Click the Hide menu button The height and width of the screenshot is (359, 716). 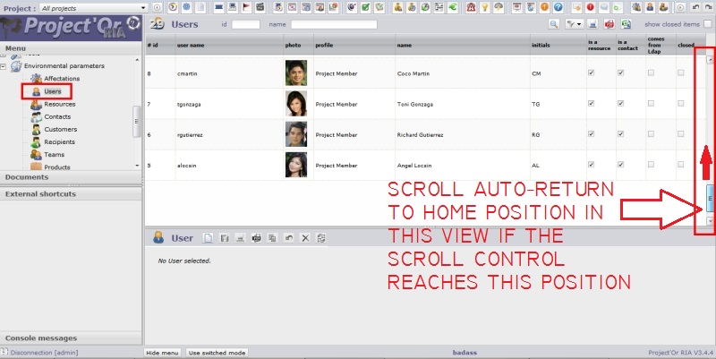(163, 353)
